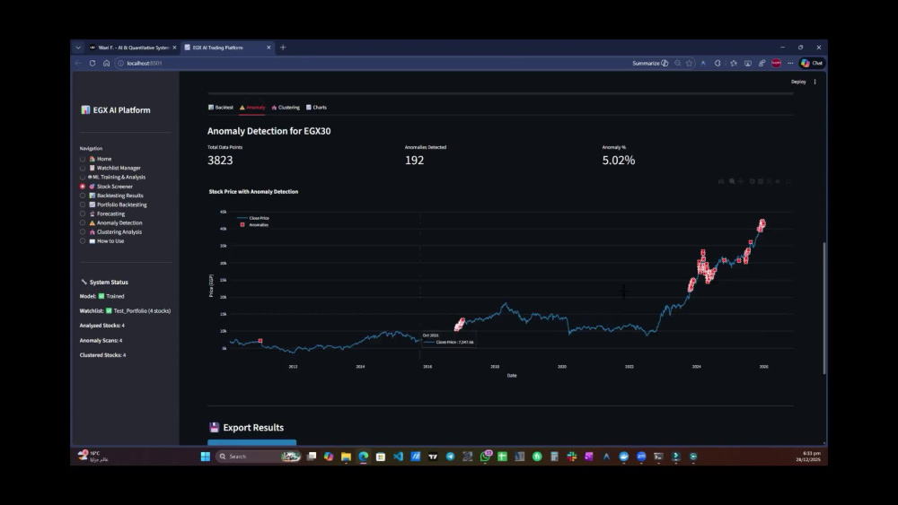Image resolution: width=898 pixels, height=505 pixels.
Task: Open the Copilot Chat button
Action: pyautogui.click(x=813, y=64)
